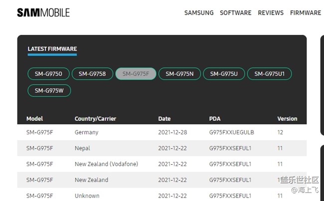This screenshot has height=201, width=324.
Task: Select the SM-G9758 model filter
Action: [x=92, y=74]
